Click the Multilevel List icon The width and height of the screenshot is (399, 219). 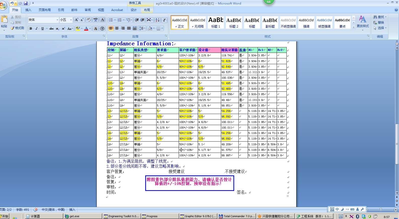tap(128, 20)
